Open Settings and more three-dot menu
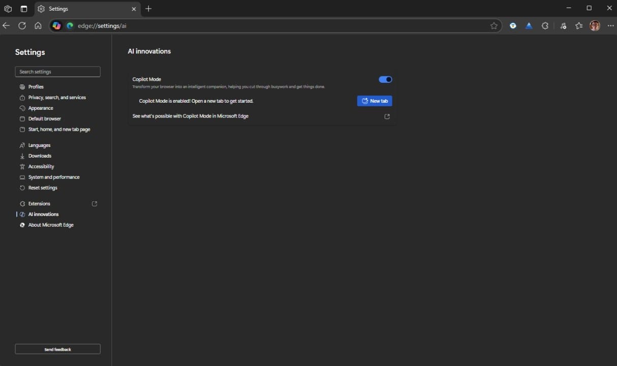 (x=610, y=26)
